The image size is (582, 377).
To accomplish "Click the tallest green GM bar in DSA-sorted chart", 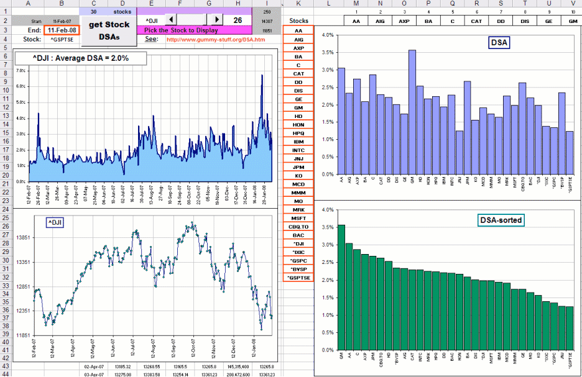I will click(x=341, y=288).
